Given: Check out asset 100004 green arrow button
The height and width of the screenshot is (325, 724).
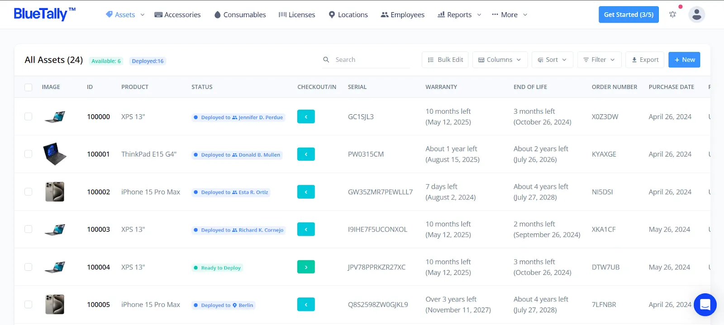Looking at the screenshot, I should [x=306, y=267].
